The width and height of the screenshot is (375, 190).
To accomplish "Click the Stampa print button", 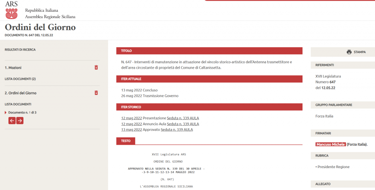I will (x=359, y=52).
